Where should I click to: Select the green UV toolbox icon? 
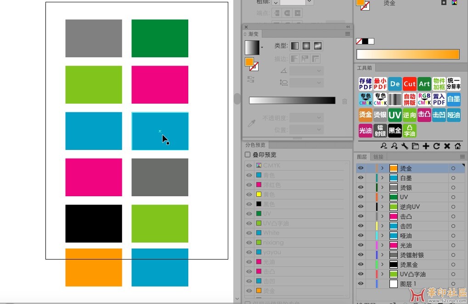pyautogui.click(x=395, y=115)
